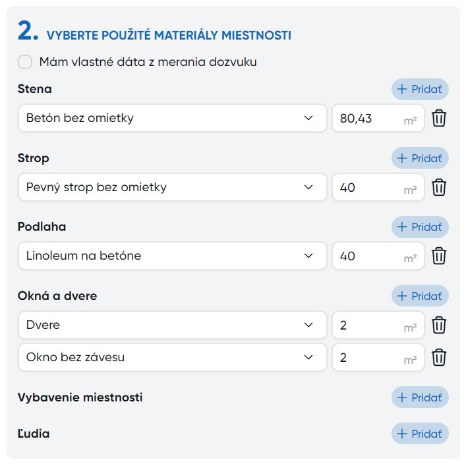Delete the Betón bez omietky wall row
Screen dimensions: 466x466
(439, 119)
